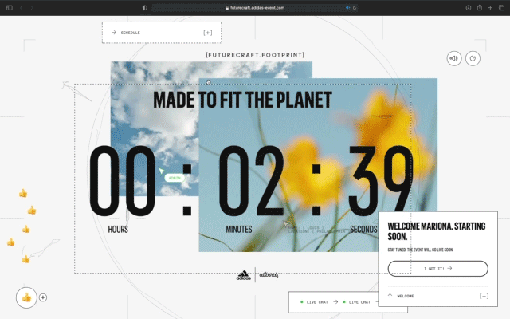Go back with the browser back arrow
510x319 pixels.
pyautogui.click(x=22, y=8)
